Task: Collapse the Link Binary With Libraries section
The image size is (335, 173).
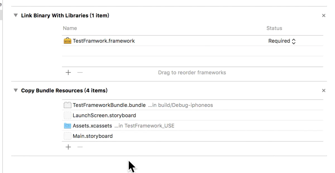Action: 16,15
